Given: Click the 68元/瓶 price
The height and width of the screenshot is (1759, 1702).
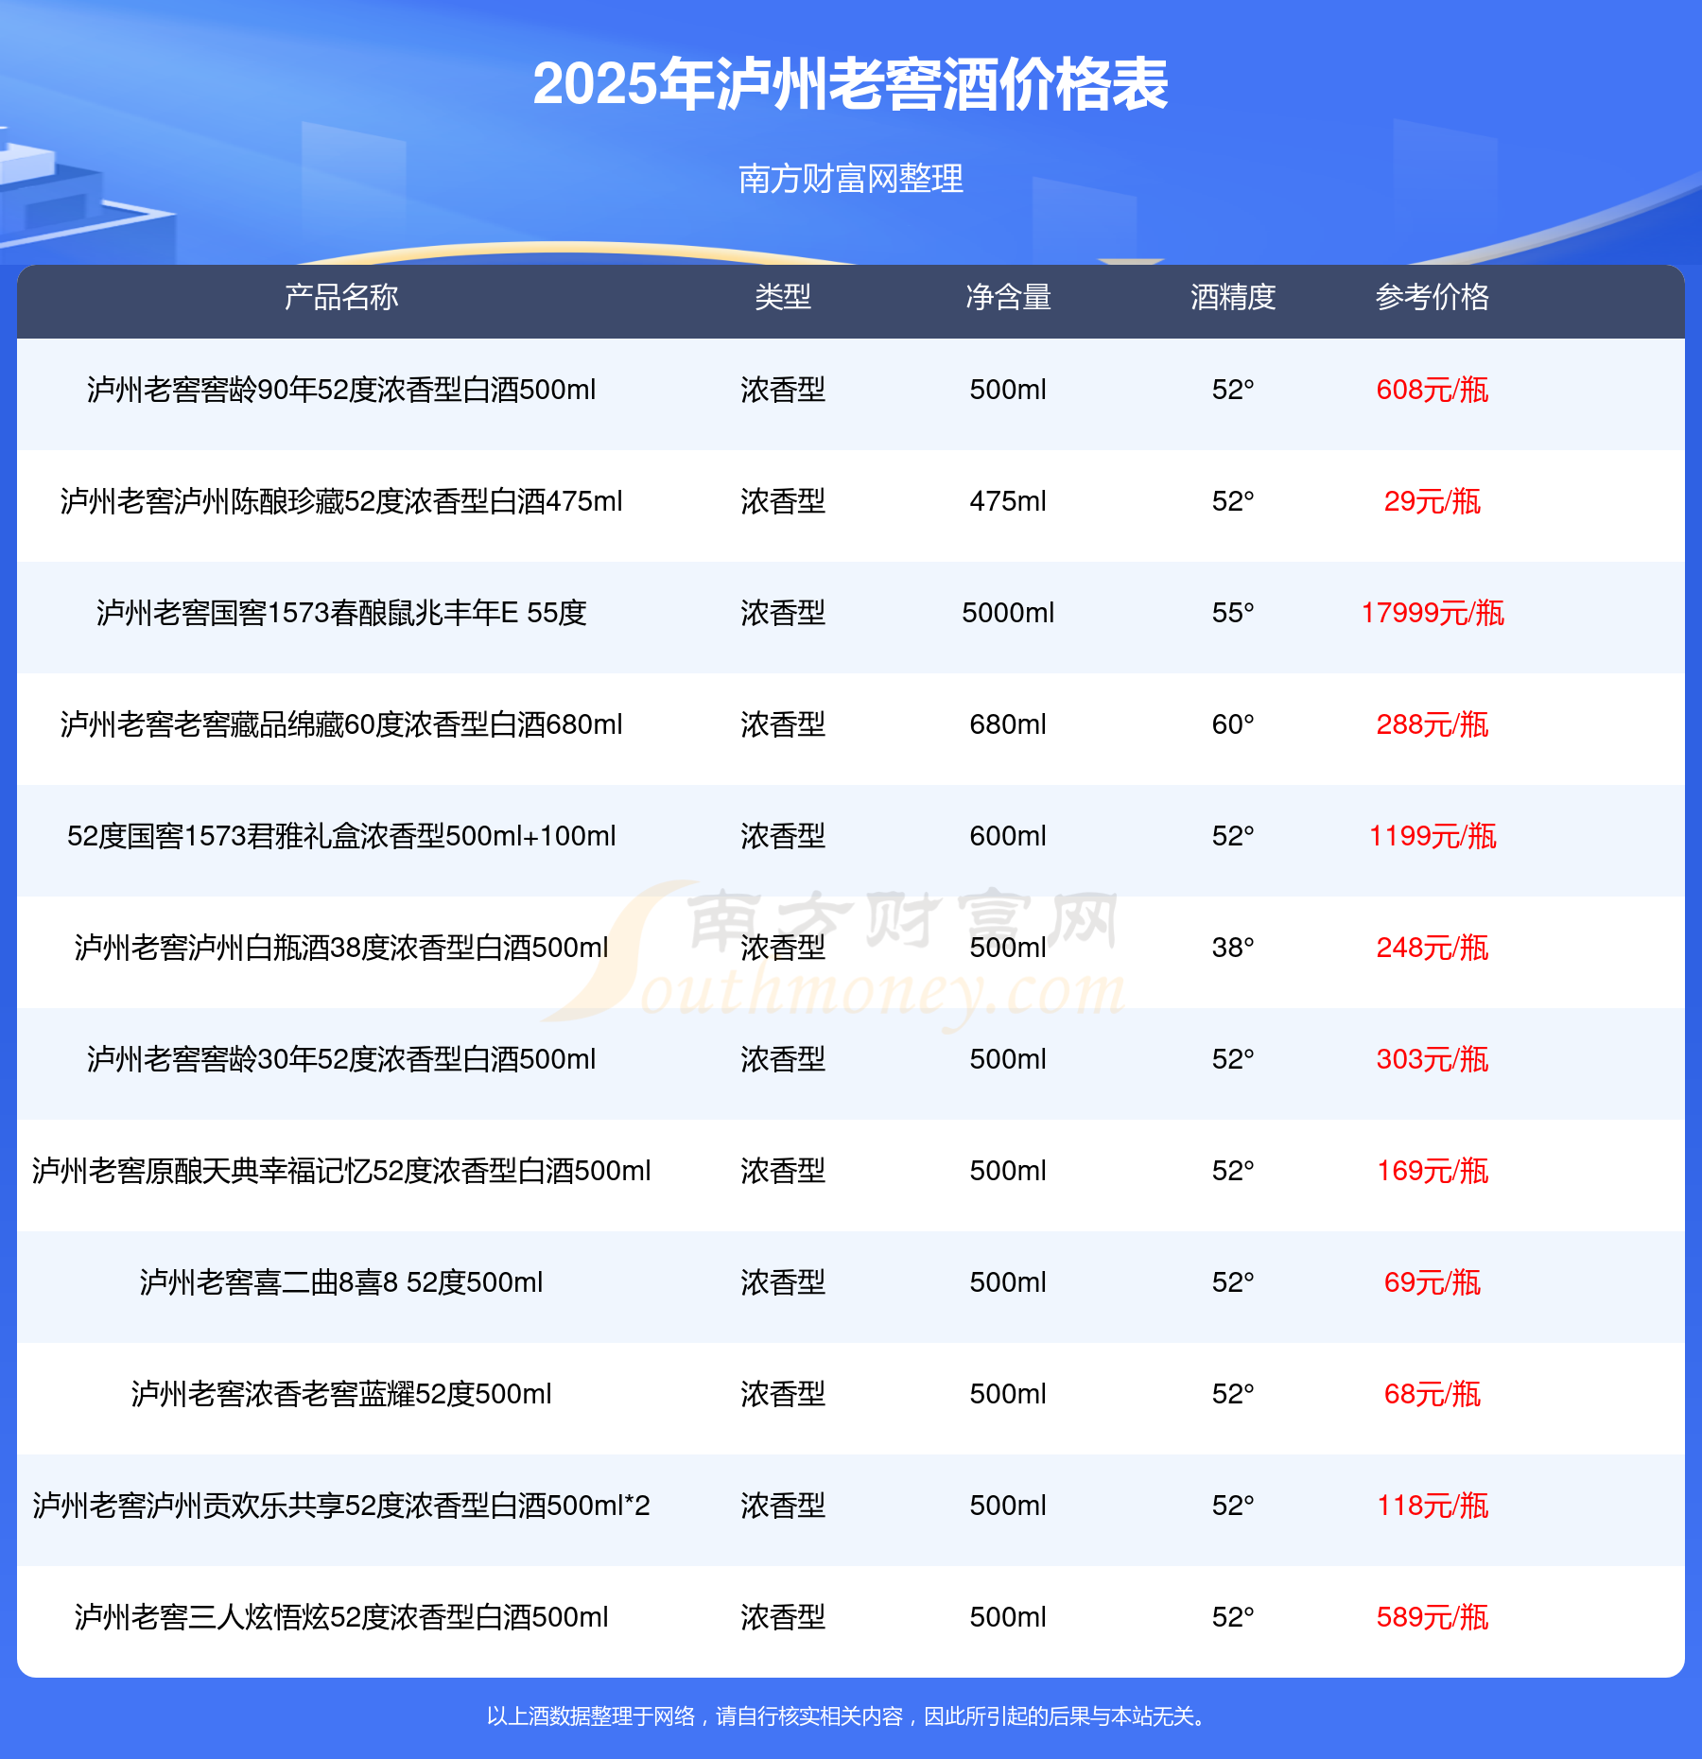Looking at the screenshot, I should [1433, 1394].
